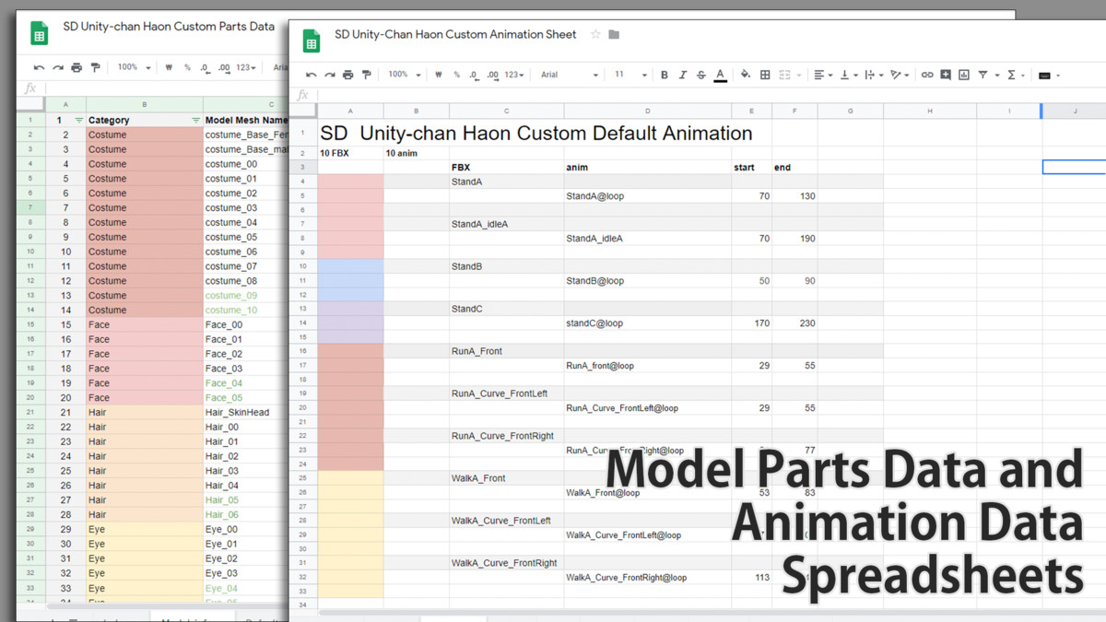Select the paint format tool in Animation Sheet

click(367, 75)
